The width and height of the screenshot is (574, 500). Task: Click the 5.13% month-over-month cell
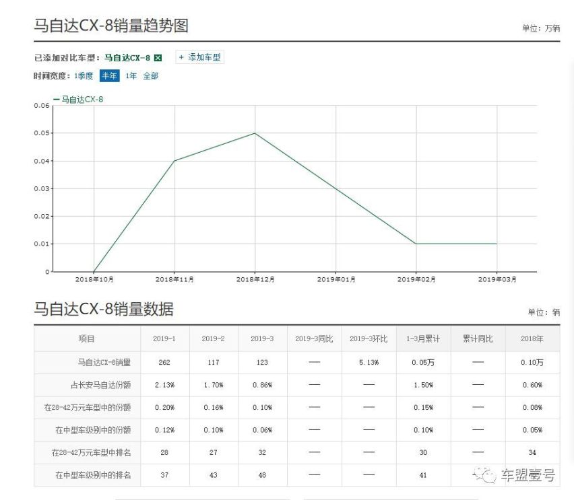(x=369, y=363)
